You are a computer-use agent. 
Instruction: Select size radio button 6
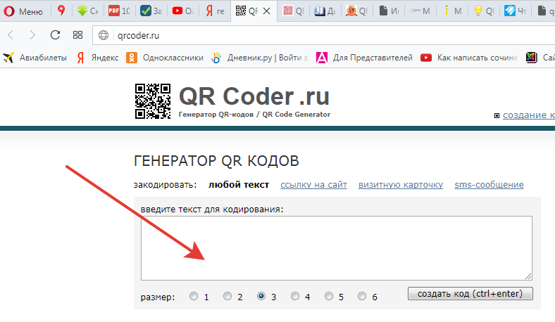click(362, 296)
